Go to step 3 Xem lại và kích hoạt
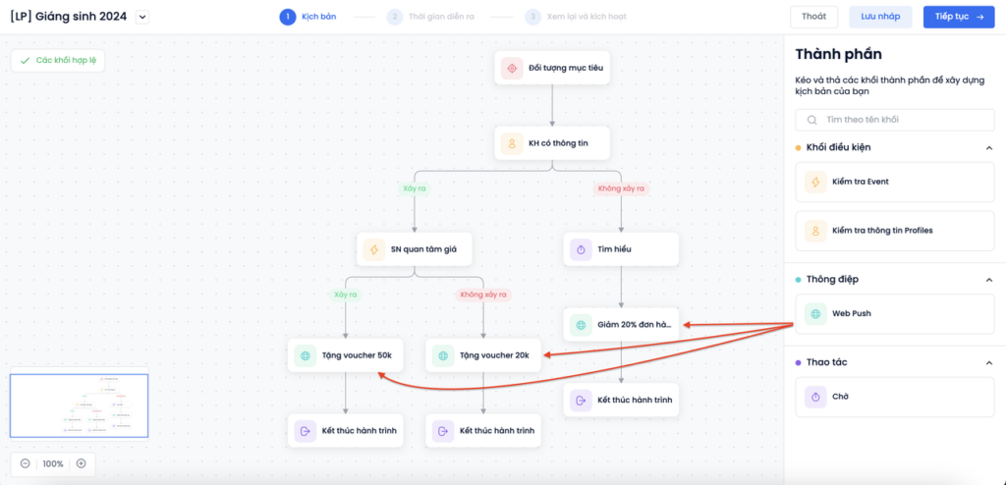The image size is (1006, 485). tap(575, 17)
